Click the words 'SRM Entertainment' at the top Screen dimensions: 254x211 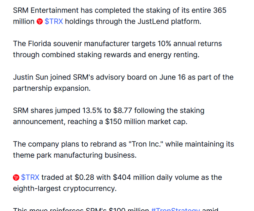coord(46,11)
